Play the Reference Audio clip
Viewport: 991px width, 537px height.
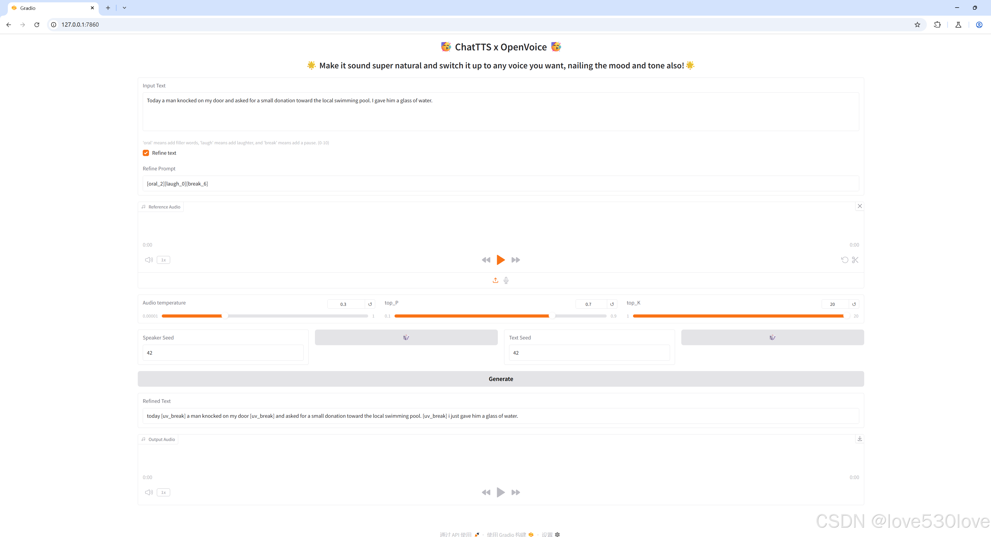point(500,260)
